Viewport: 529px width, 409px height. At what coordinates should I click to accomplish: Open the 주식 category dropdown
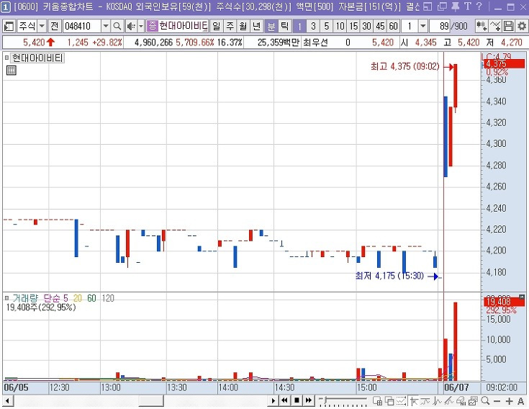click(x=42, y=26)
